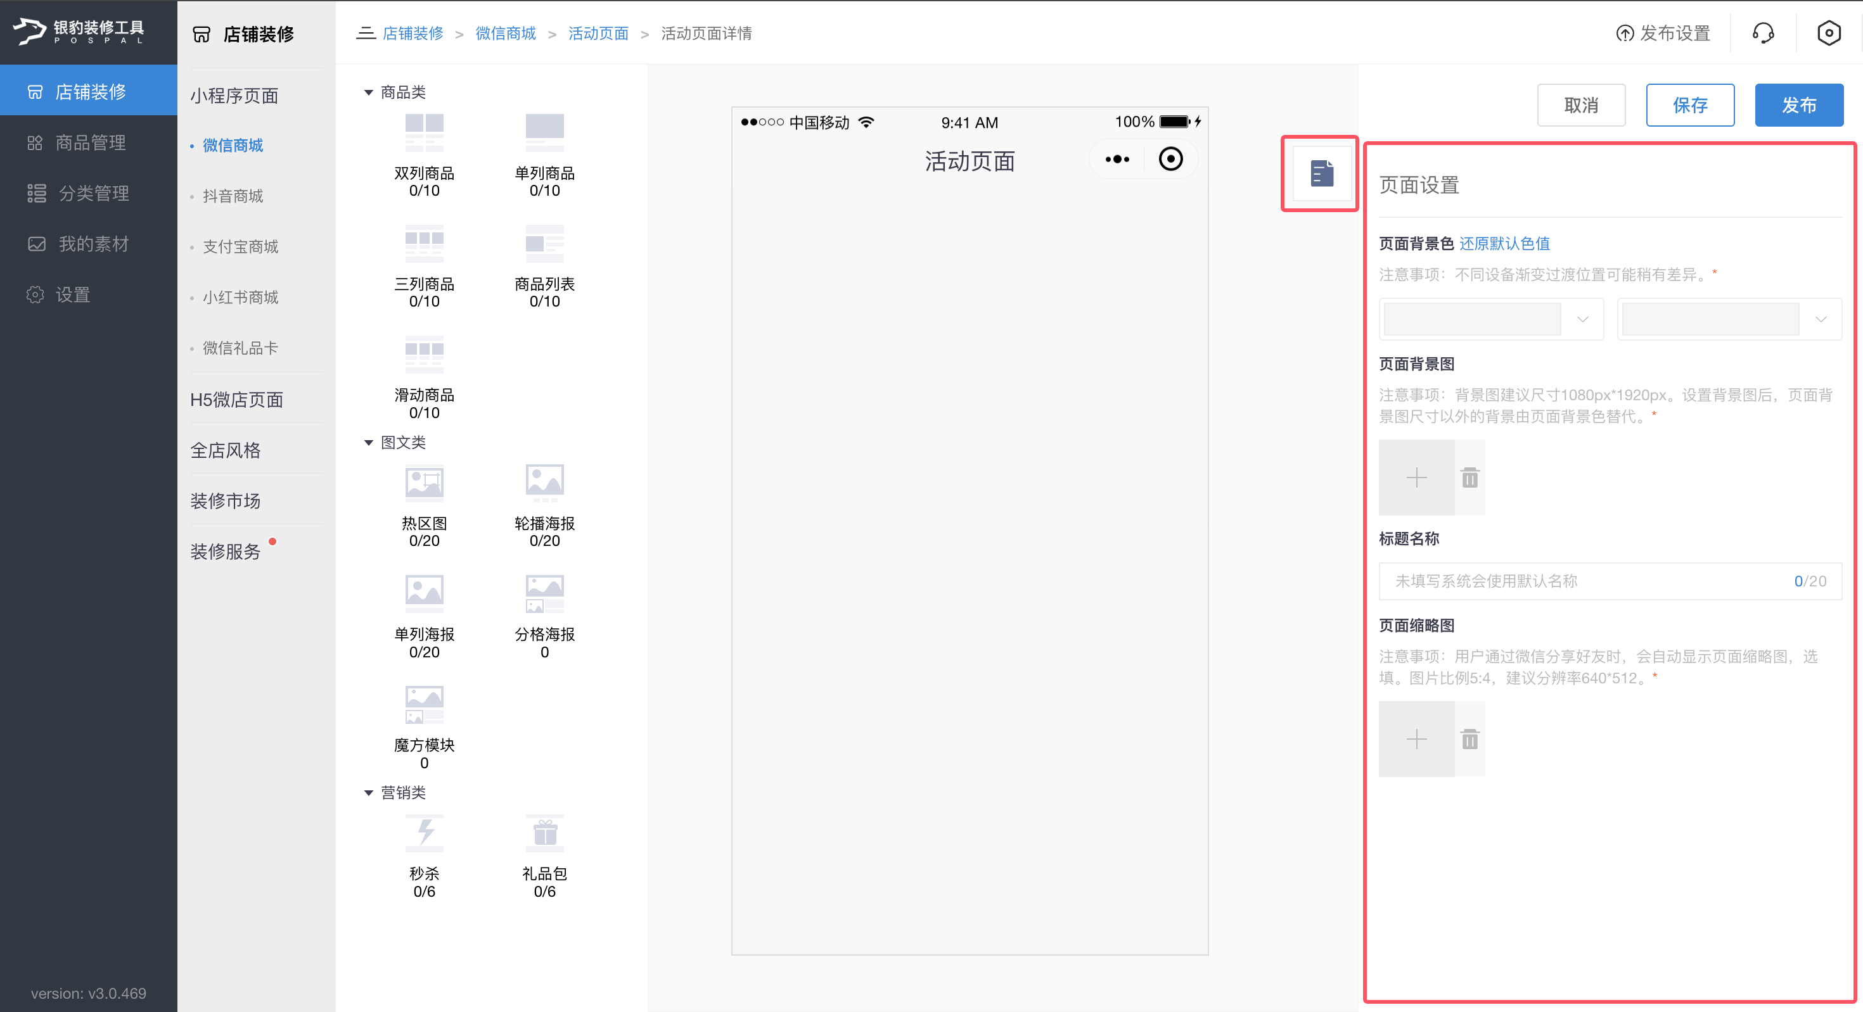
Task: Open customer service headset icon
Action: (1762, 34)
